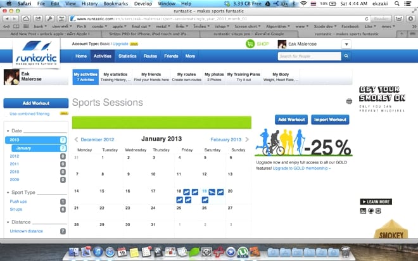
Task: Click the SHOP link
Action: pos(263,44)
